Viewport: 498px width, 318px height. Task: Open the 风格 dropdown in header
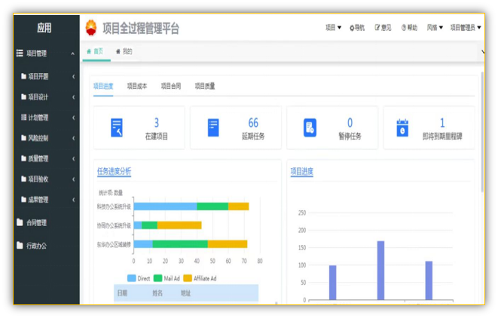[435, 28]
